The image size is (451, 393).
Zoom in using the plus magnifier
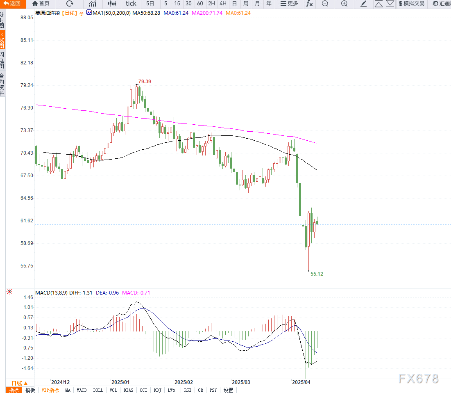(x=344, y=4)
